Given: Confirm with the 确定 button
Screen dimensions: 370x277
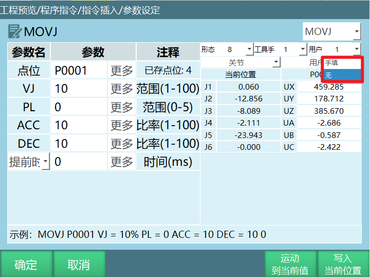Looking at the screenshot, I should click(26, 264).
